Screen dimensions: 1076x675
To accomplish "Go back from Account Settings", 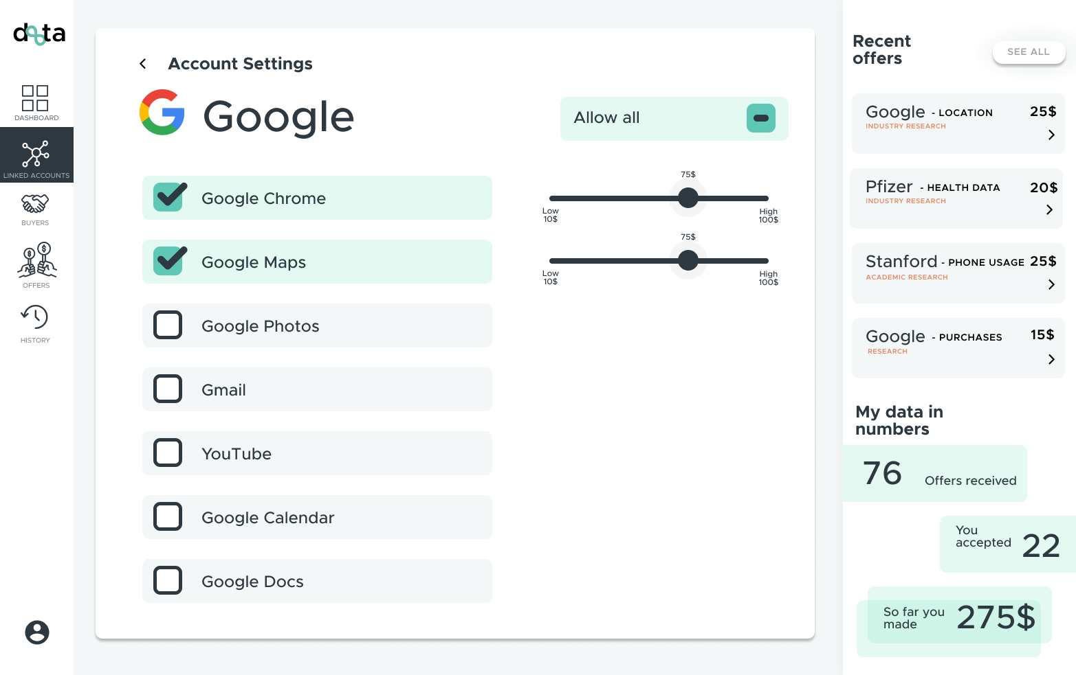I will [143, 64].
